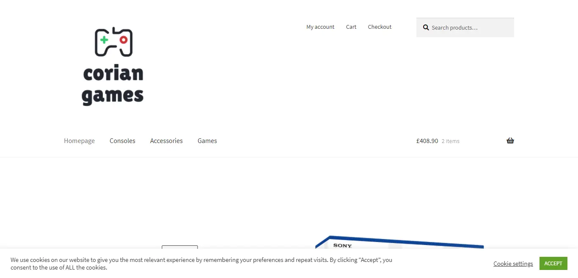Open the Accessories menu item
Screen dimensions: 578x278
[166, 141]
